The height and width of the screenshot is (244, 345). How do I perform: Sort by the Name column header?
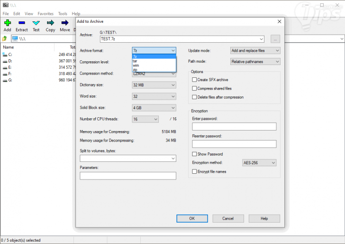point(9,47)
